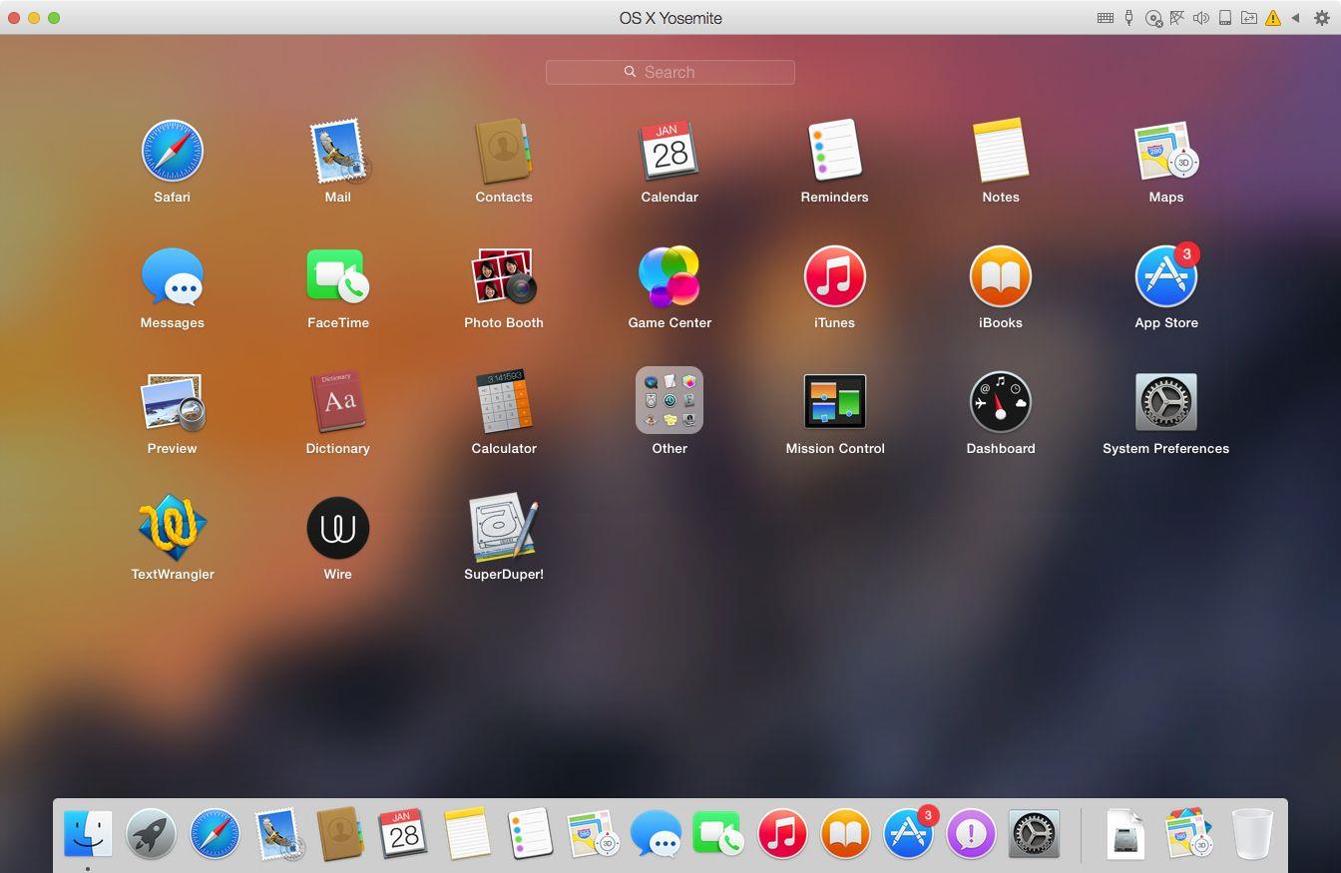1341x873 pixels.
Task: Click the Calendar icon in the Dock
Action: point(403,834)
